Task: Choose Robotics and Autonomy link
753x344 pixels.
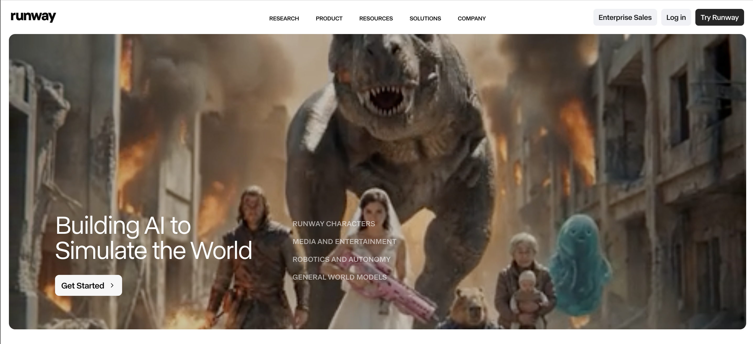Action: tap(341, 259)
